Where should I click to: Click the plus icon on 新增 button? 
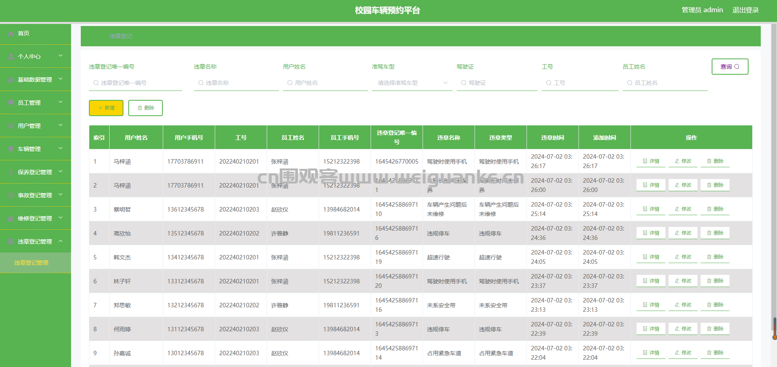[100, 108]
